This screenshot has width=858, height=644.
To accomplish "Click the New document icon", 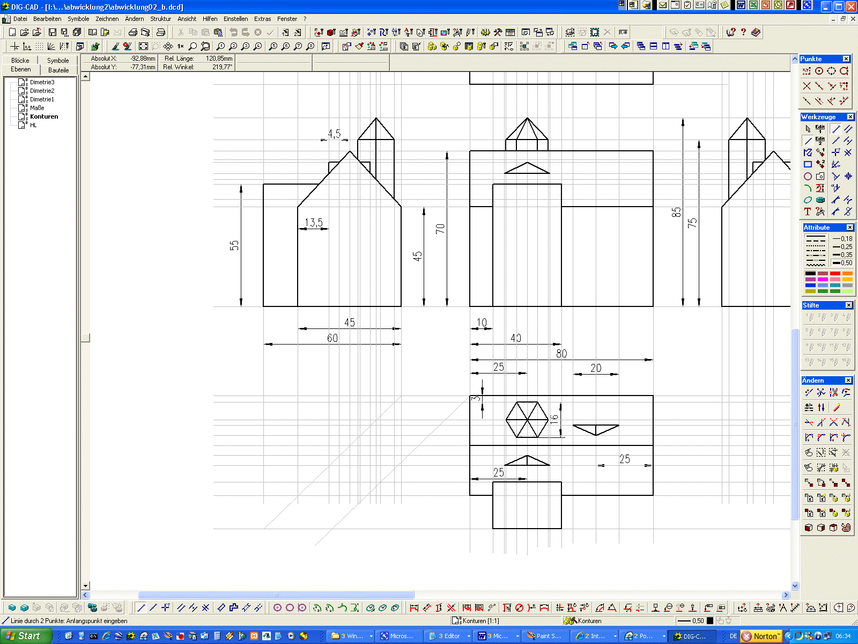I will pos(12,33).
